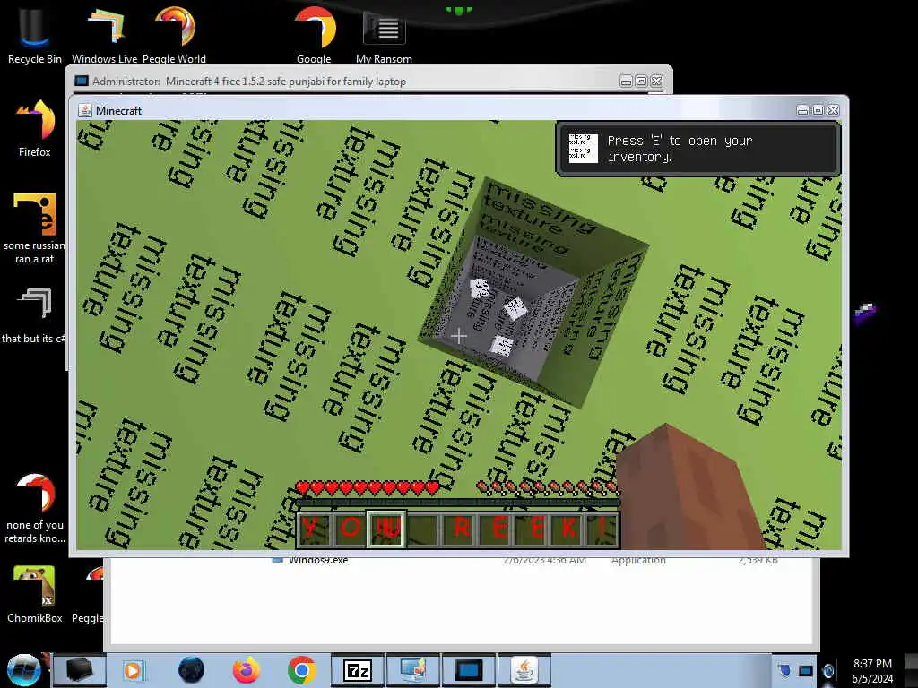Open the Windows Live desktop shortcut
This screenshot has height=688, width=918.
pyautogui.click(x=104, y=34)
